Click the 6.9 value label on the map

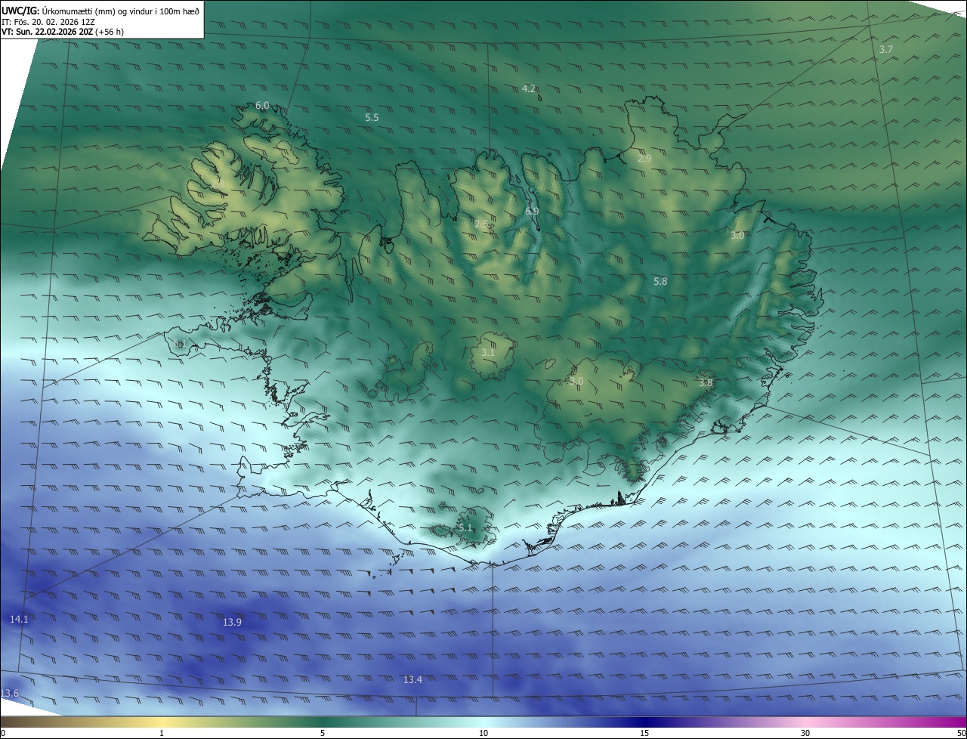point(532,212)
